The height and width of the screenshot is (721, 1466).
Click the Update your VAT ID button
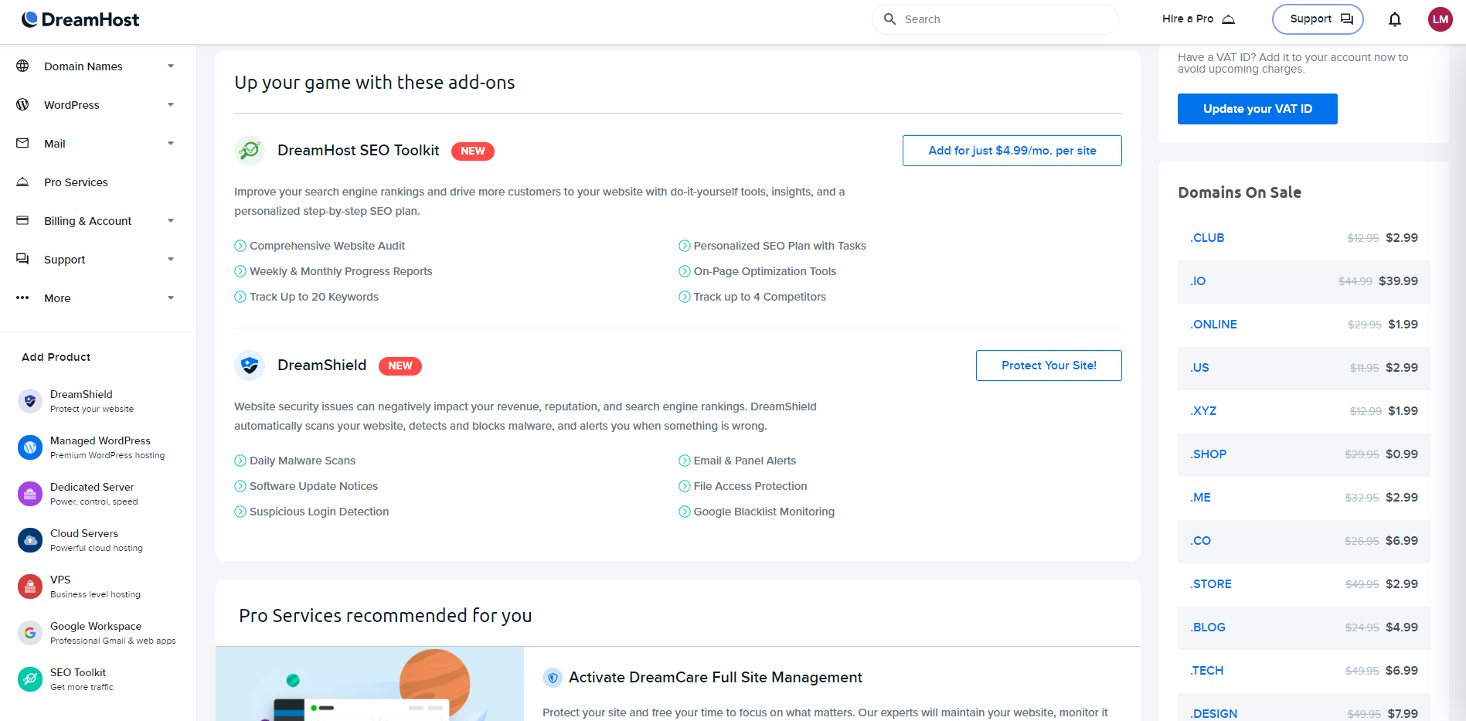tap(1257, 109)
